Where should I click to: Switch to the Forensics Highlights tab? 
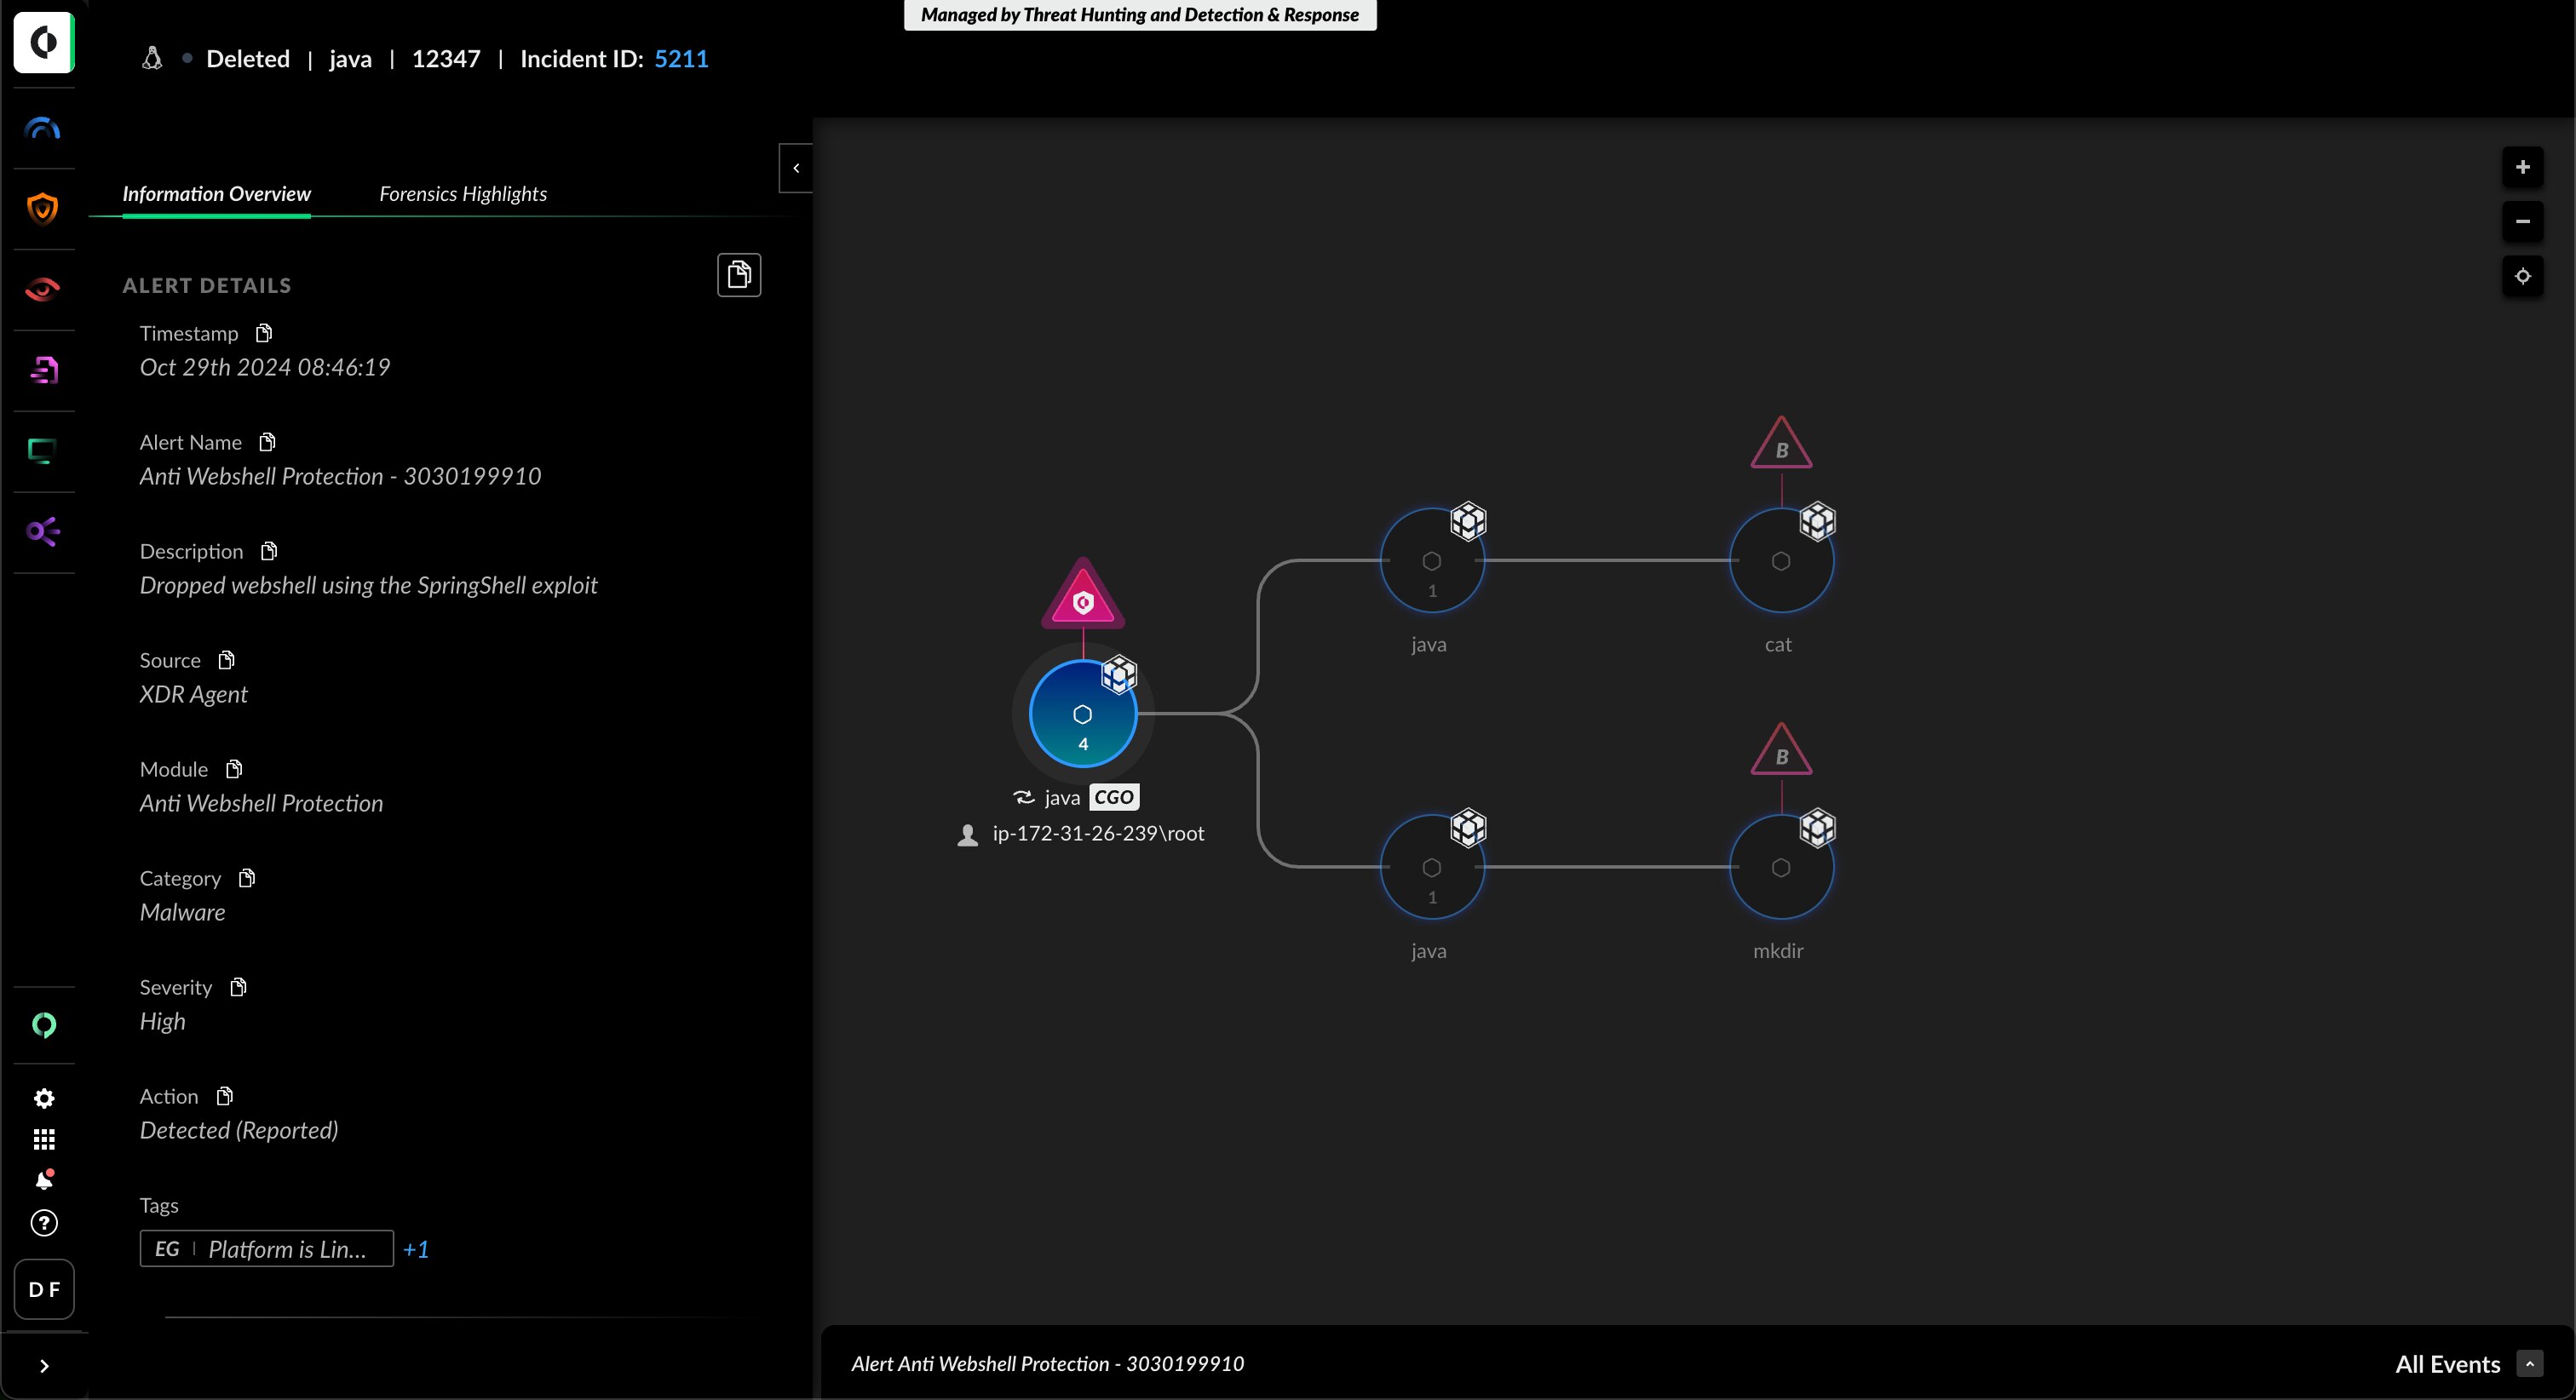pyautogui.click(x=462, y=194)
